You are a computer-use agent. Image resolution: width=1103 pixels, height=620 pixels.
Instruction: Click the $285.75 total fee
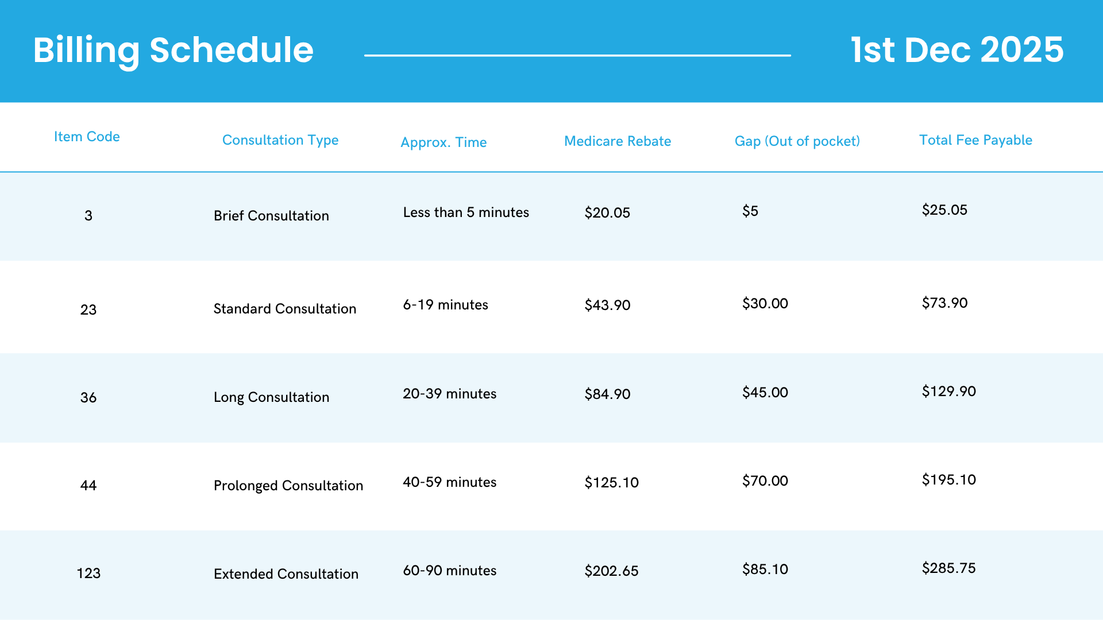pyautogui.click(x=948, y=568)
